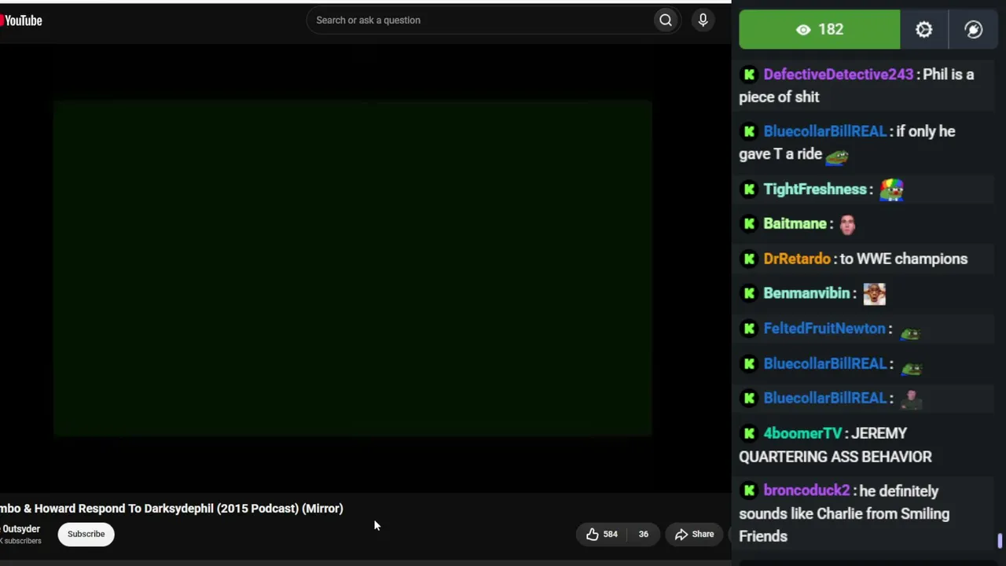Click Kick badge next to broncoduck2
1006x566 pixels.
(749, 491)
